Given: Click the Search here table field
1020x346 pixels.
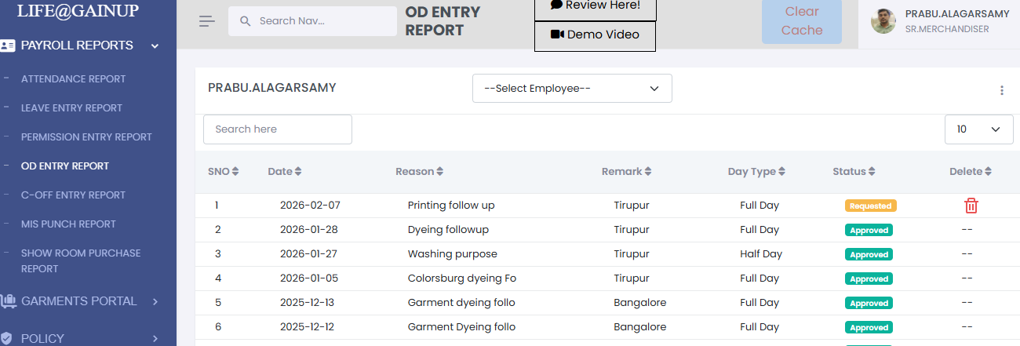Looking at the screenshot, I should click(277, 129).
